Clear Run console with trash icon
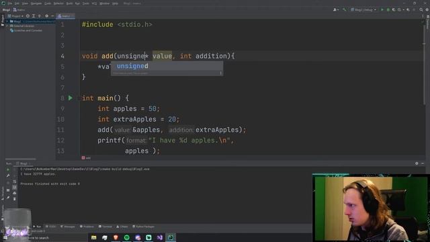430x242 pixels. click(14, 199)
